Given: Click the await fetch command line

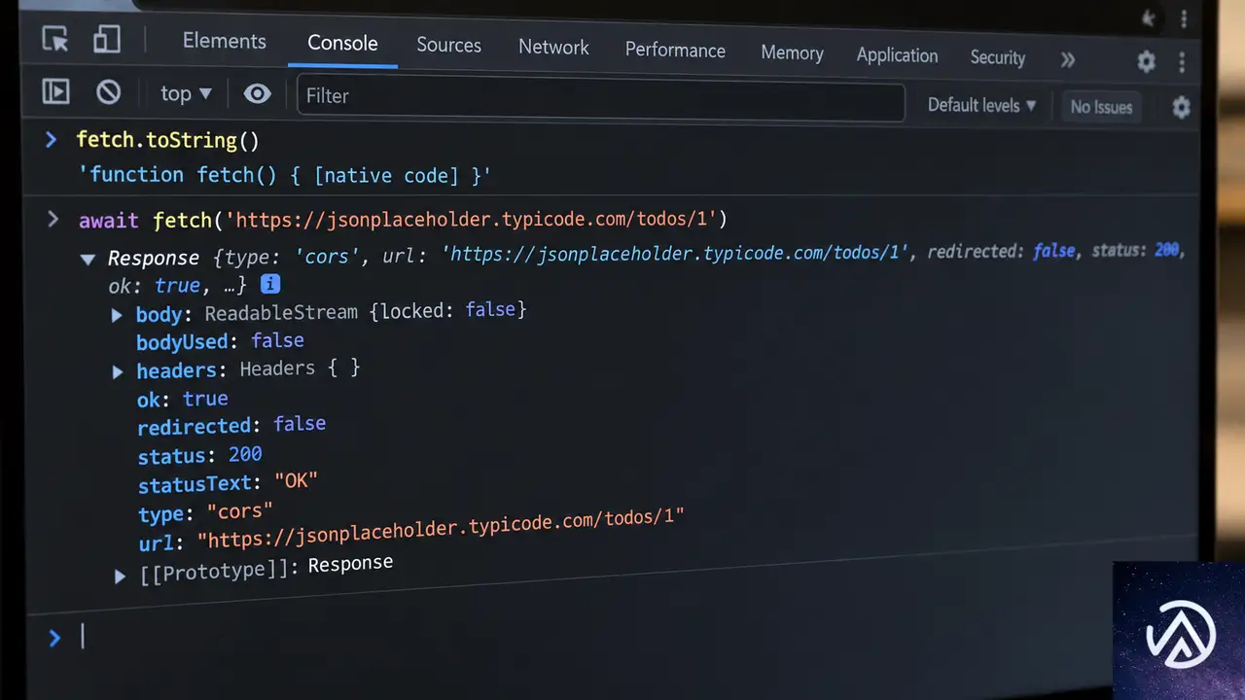Looking at the screenshot, I should [403, 220].
